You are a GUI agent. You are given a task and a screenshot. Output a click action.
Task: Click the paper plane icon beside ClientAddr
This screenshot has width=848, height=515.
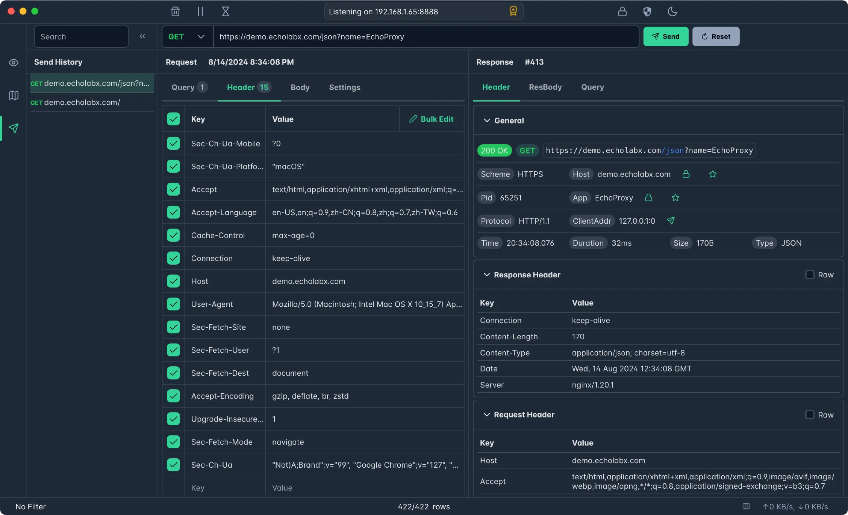tap(671, 221)
